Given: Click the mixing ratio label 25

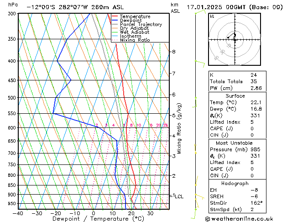Looking at the screenshot, I should tap(166, 125).
